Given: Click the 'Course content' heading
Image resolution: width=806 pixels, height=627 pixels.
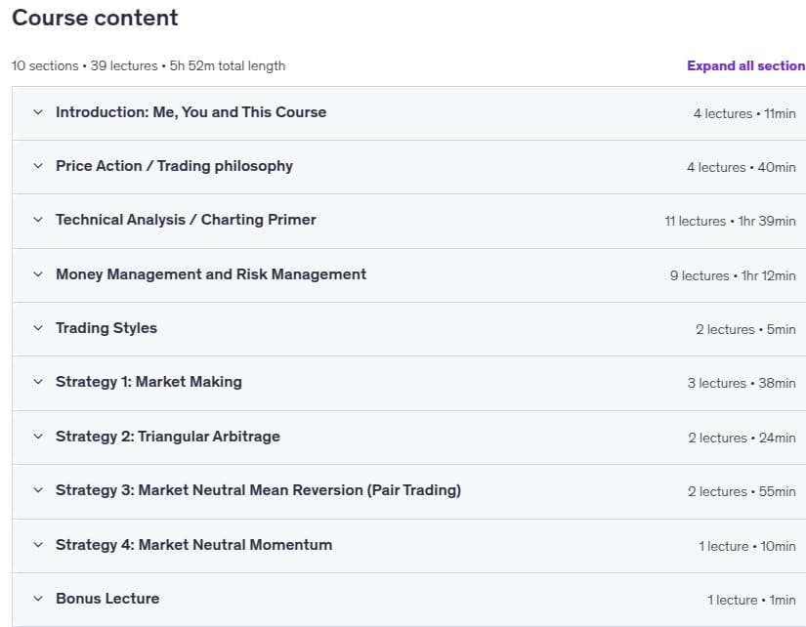Looking at the screenshot, I should (x=95, y=18).
